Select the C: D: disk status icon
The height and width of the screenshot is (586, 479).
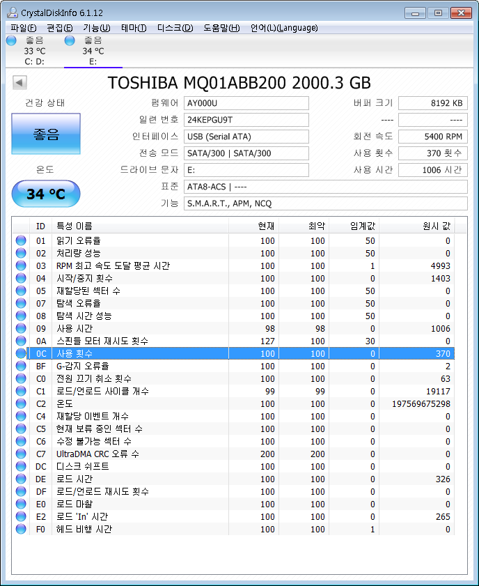pos(11,40)
